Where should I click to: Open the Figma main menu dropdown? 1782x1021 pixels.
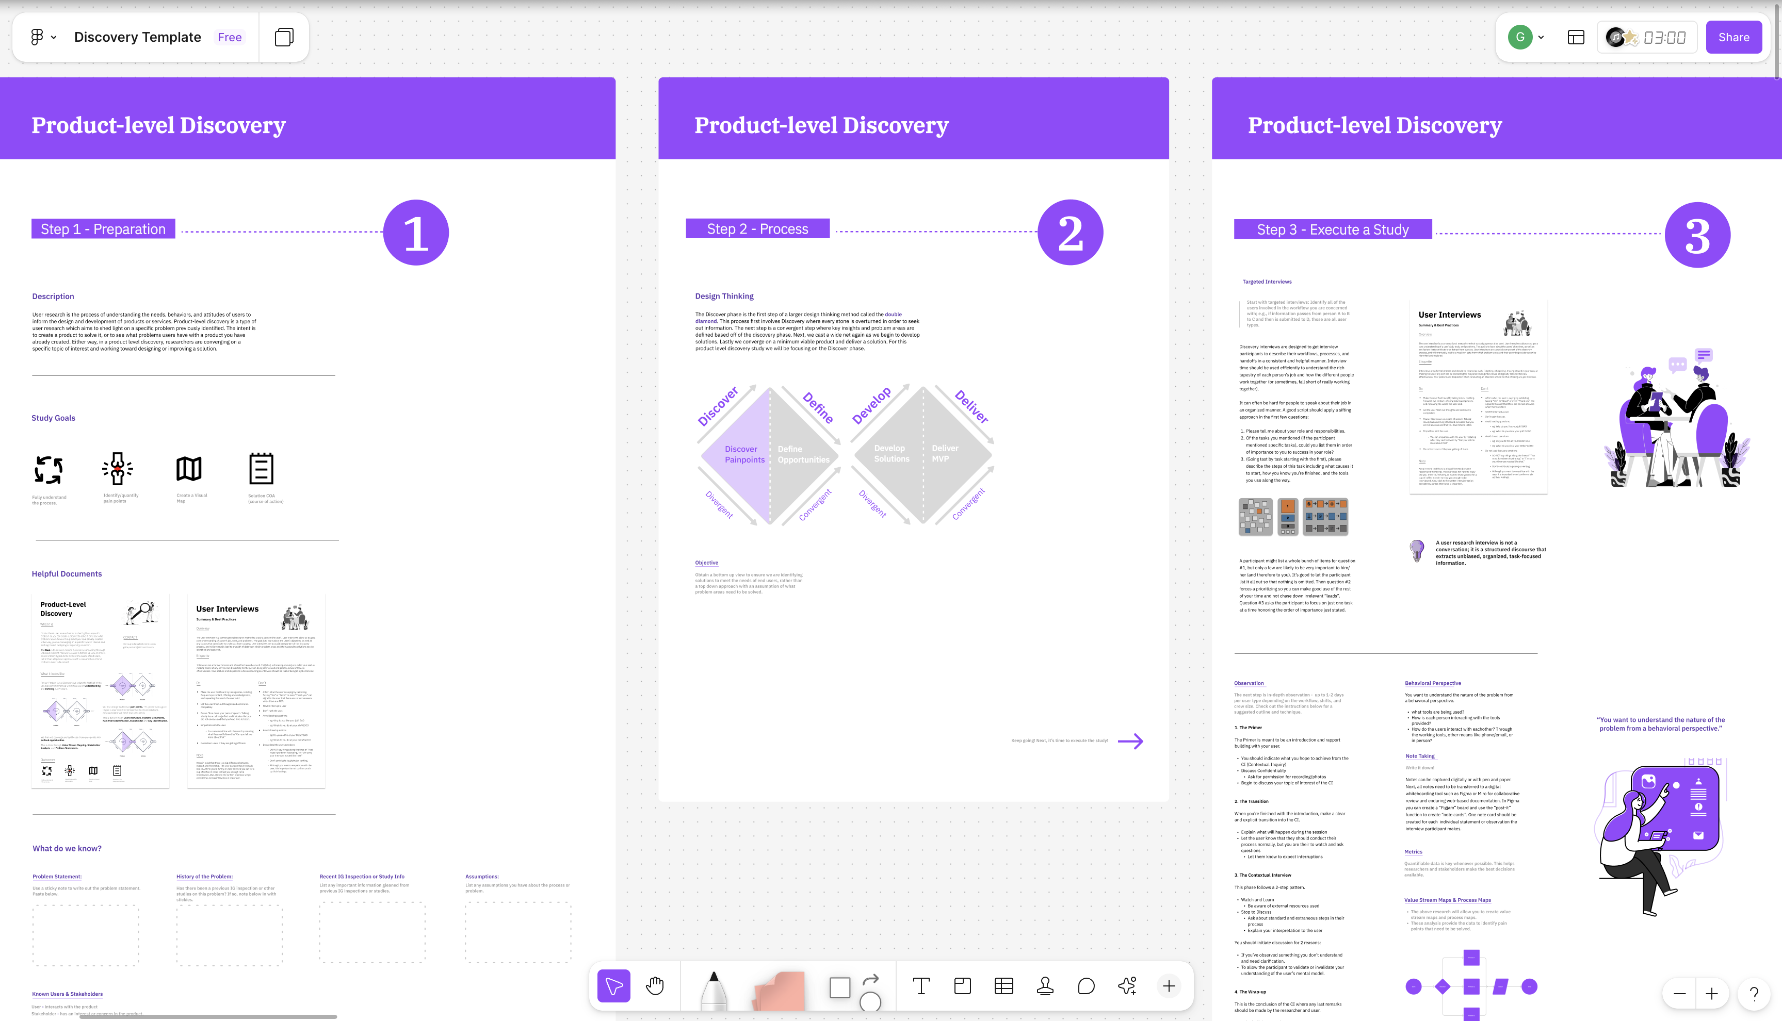(43, 37)
